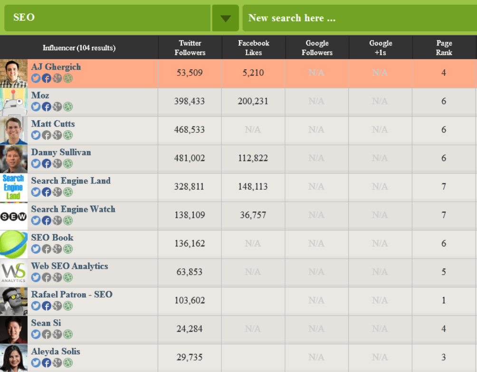
Task: Open the Moz influencer link
Action: click(x=40, y=95)
